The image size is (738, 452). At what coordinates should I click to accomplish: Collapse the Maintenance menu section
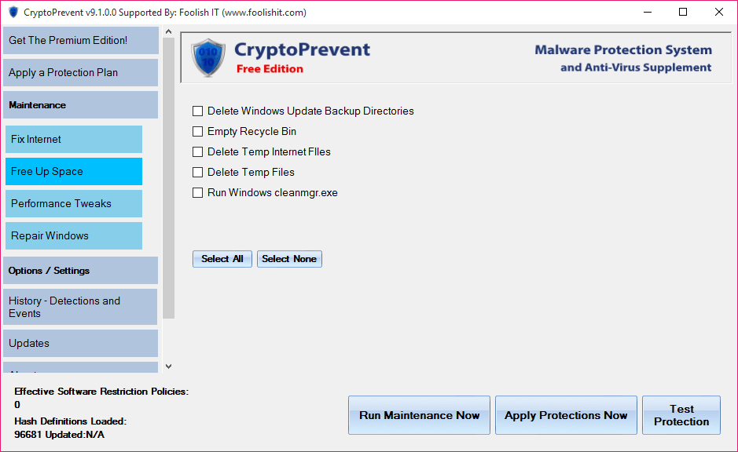tap(80, 105)
